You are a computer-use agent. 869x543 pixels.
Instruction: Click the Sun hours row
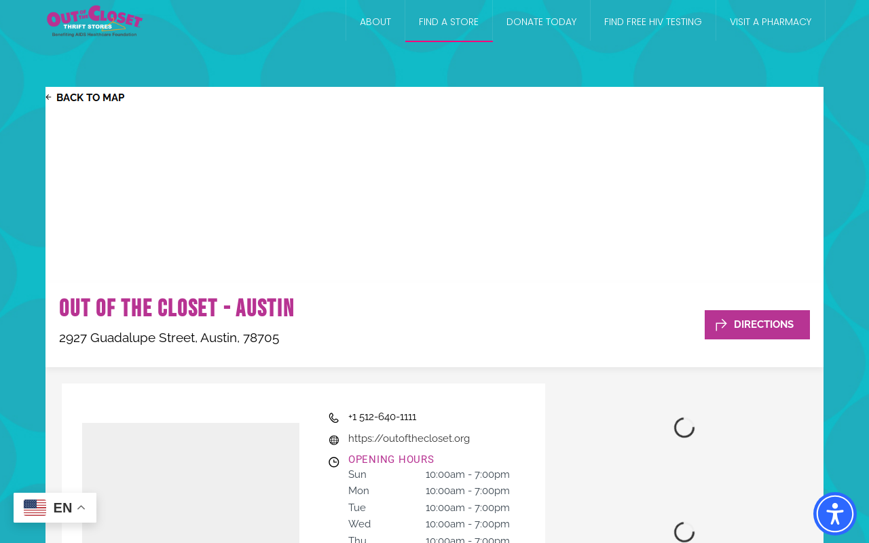tap(429, 474)
